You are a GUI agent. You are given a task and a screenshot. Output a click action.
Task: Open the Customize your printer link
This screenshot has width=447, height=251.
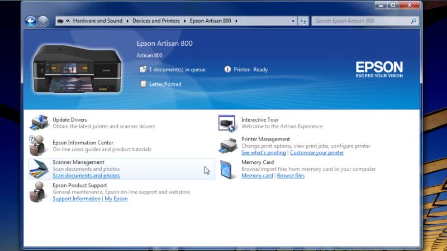317,152
